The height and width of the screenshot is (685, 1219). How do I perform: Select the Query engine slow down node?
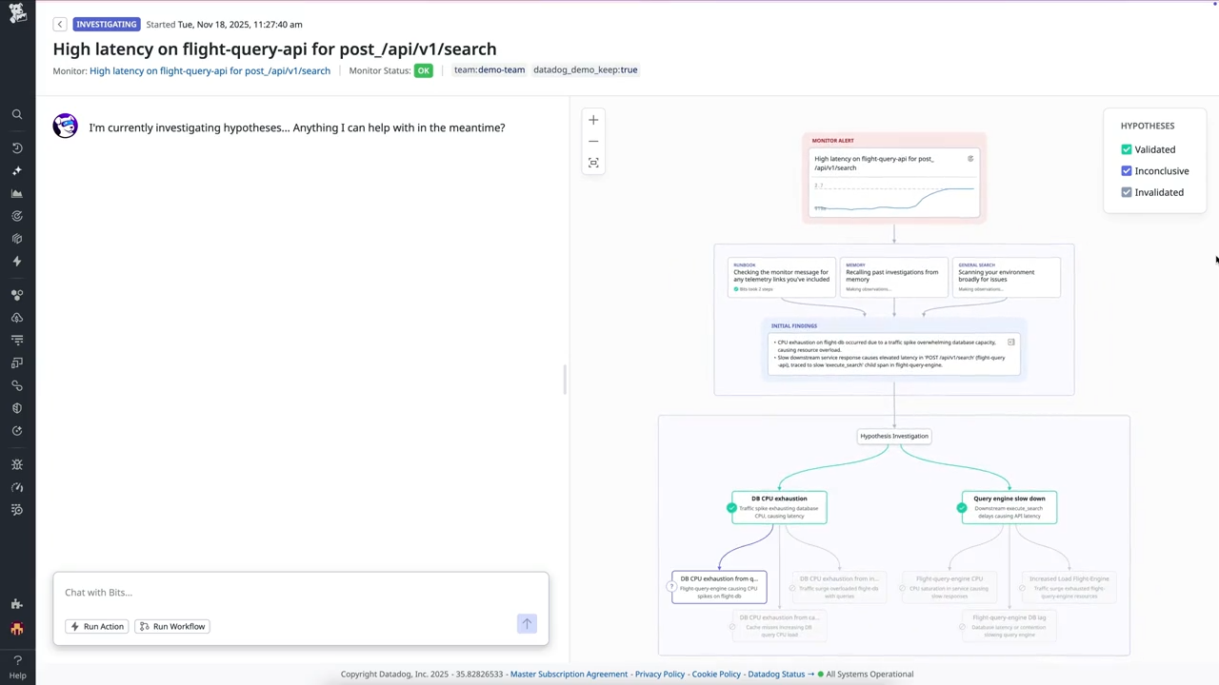point(1009,507)
